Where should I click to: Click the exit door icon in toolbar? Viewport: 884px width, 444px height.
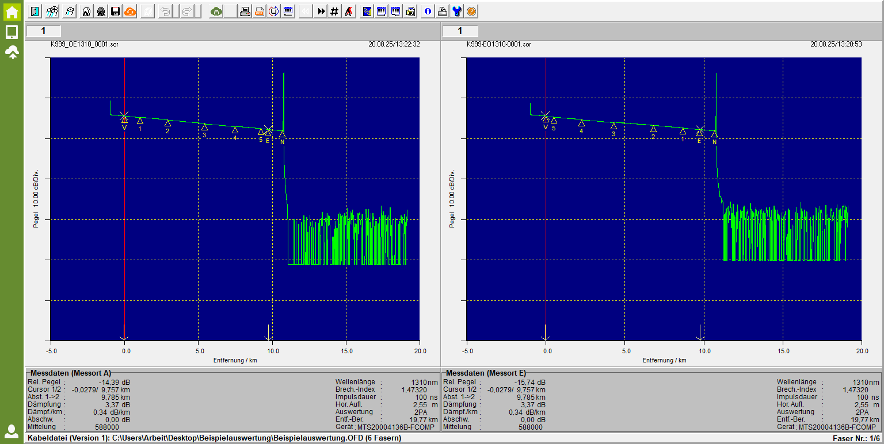pos(36,11)
